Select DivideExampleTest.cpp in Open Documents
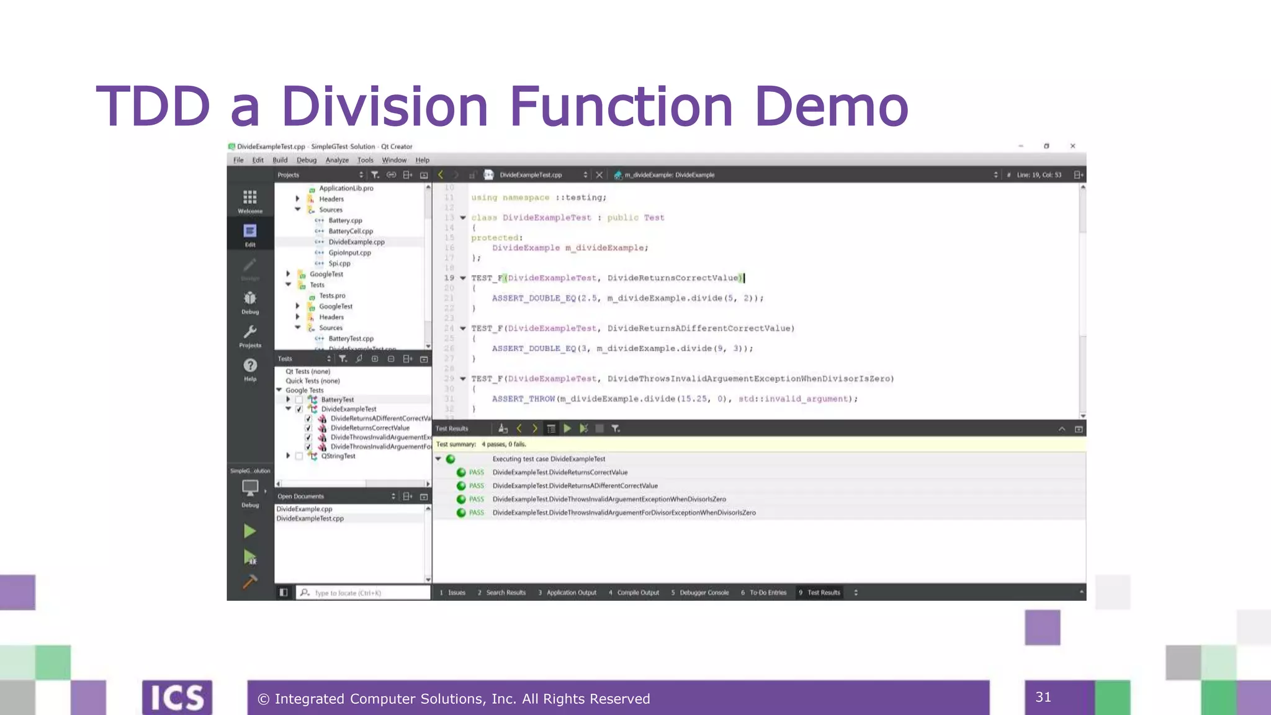The height and width of the screenshot is (715, 1271). tap(310, 519)
